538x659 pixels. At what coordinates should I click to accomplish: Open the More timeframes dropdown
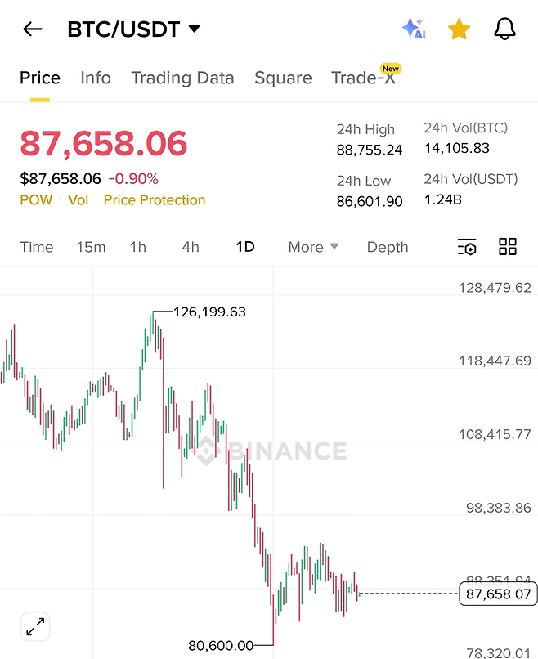click(313, 247)
